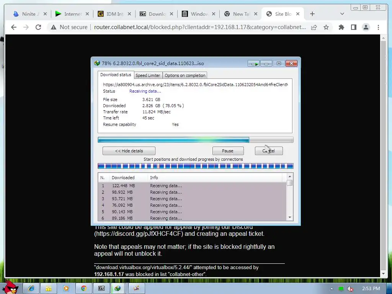Click the main download progress bar
Viewport: 392px width, 294px height.
click(196, 140)
